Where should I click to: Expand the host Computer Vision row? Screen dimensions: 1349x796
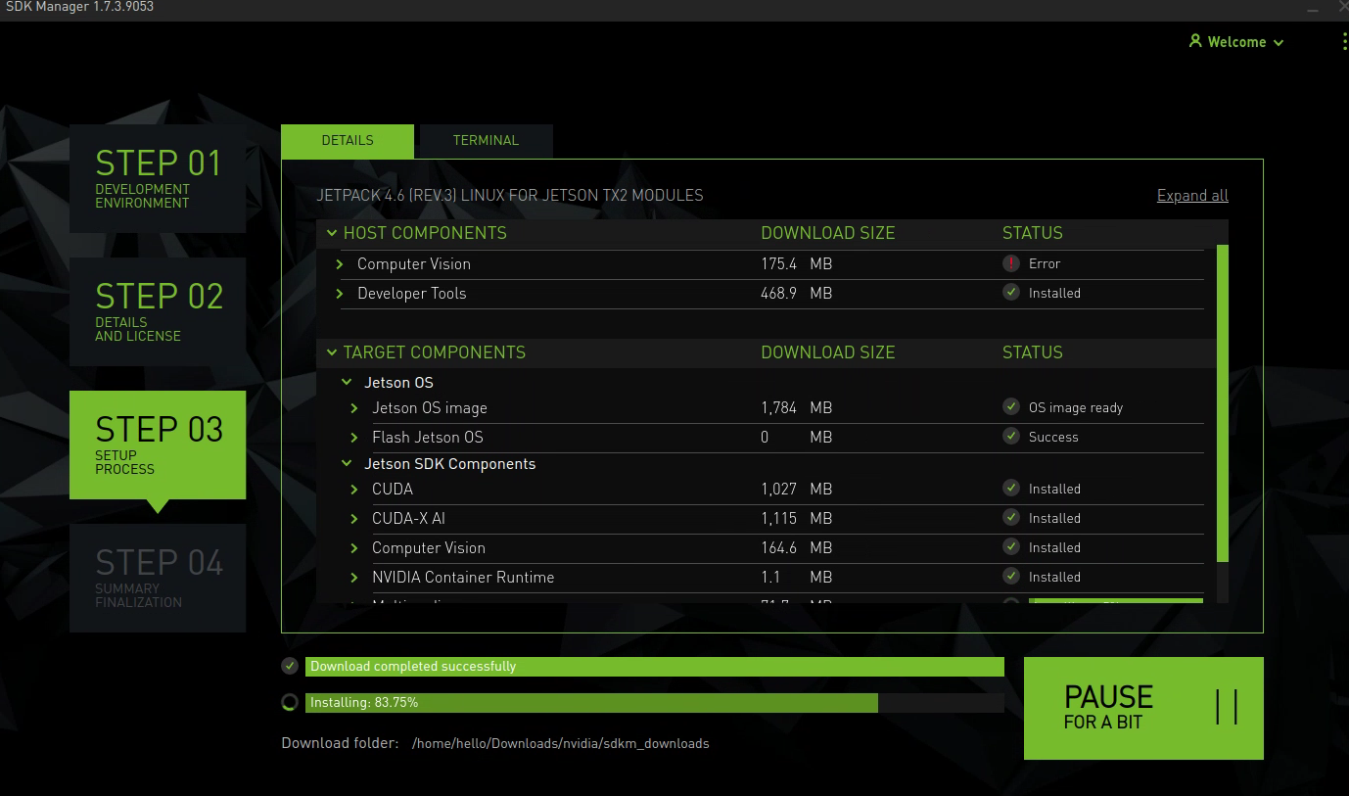(x=340, y=264)
